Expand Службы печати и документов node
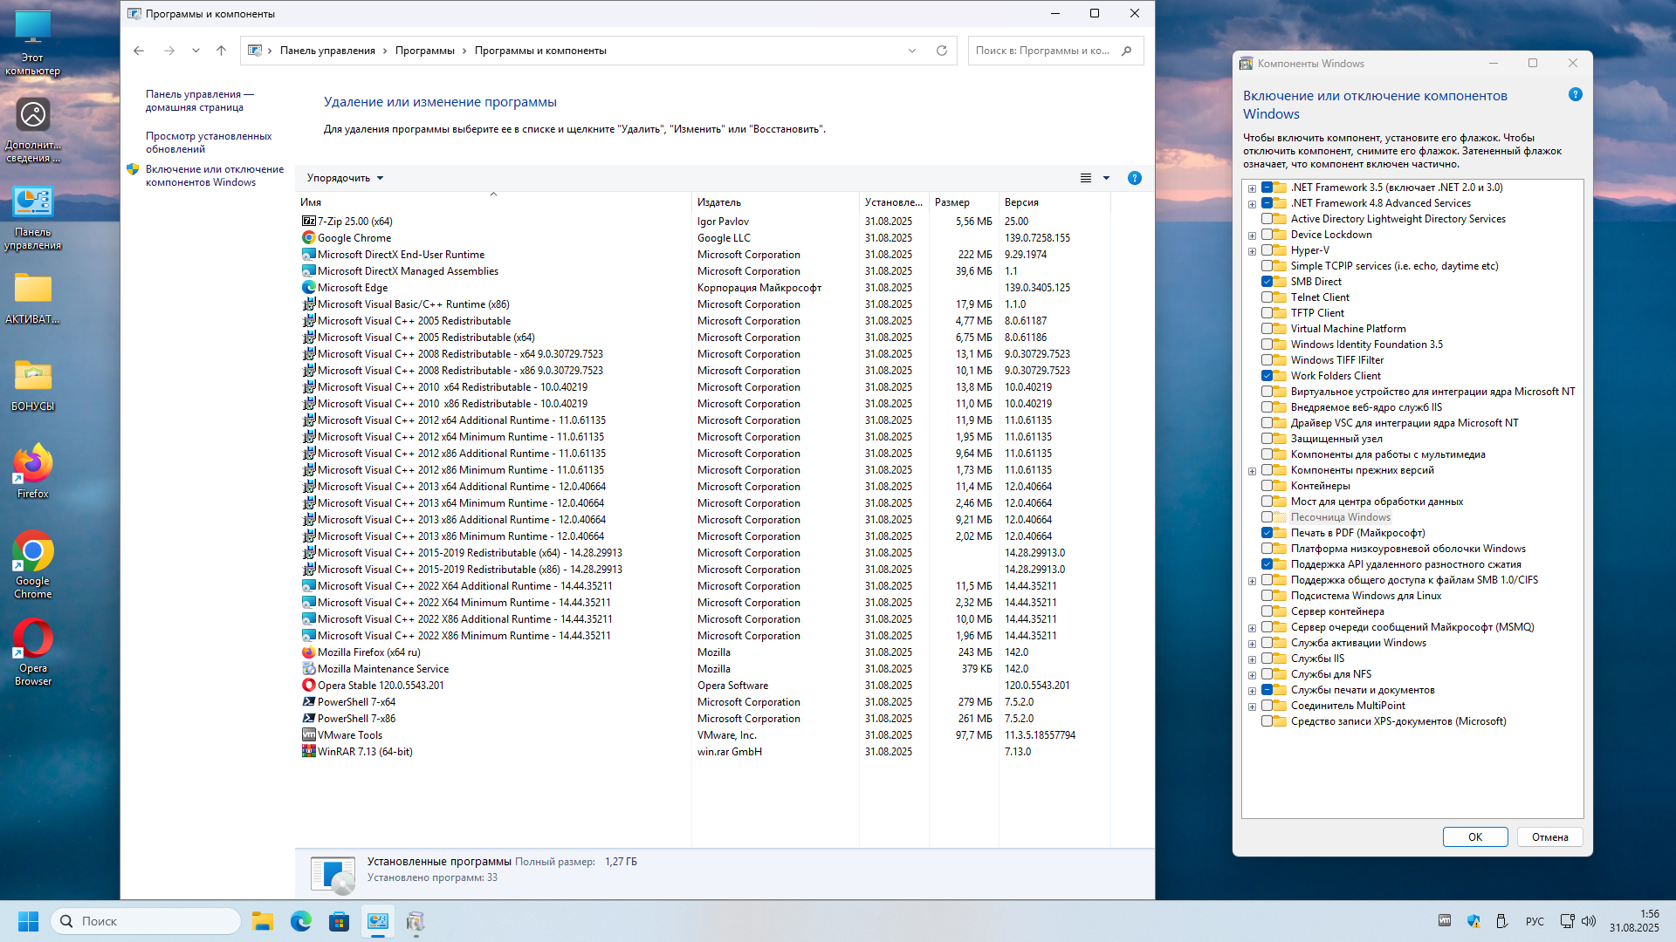 (1252, 691)
